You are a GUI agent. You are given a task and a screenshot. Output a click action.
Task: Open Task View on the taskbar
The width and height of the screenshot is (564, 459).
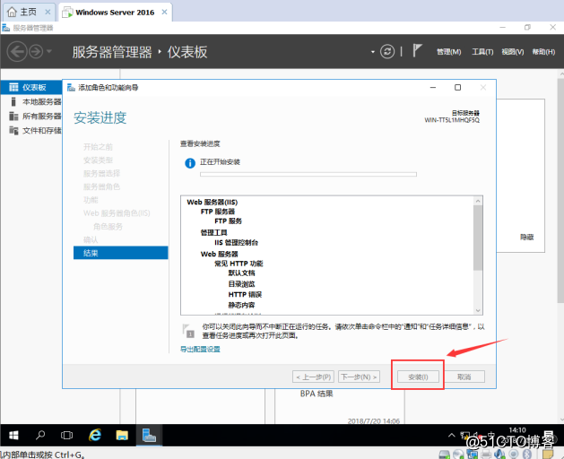(x=67, y=436)
